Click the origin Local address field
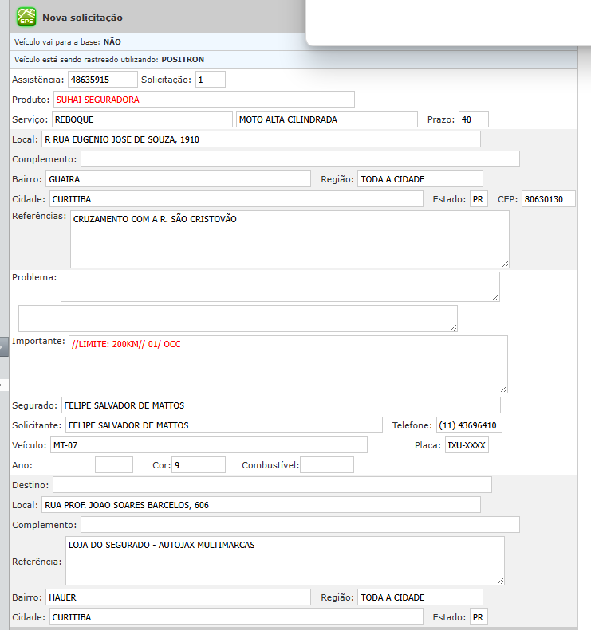Screen dimensions: 591x630 click(260, 139)
